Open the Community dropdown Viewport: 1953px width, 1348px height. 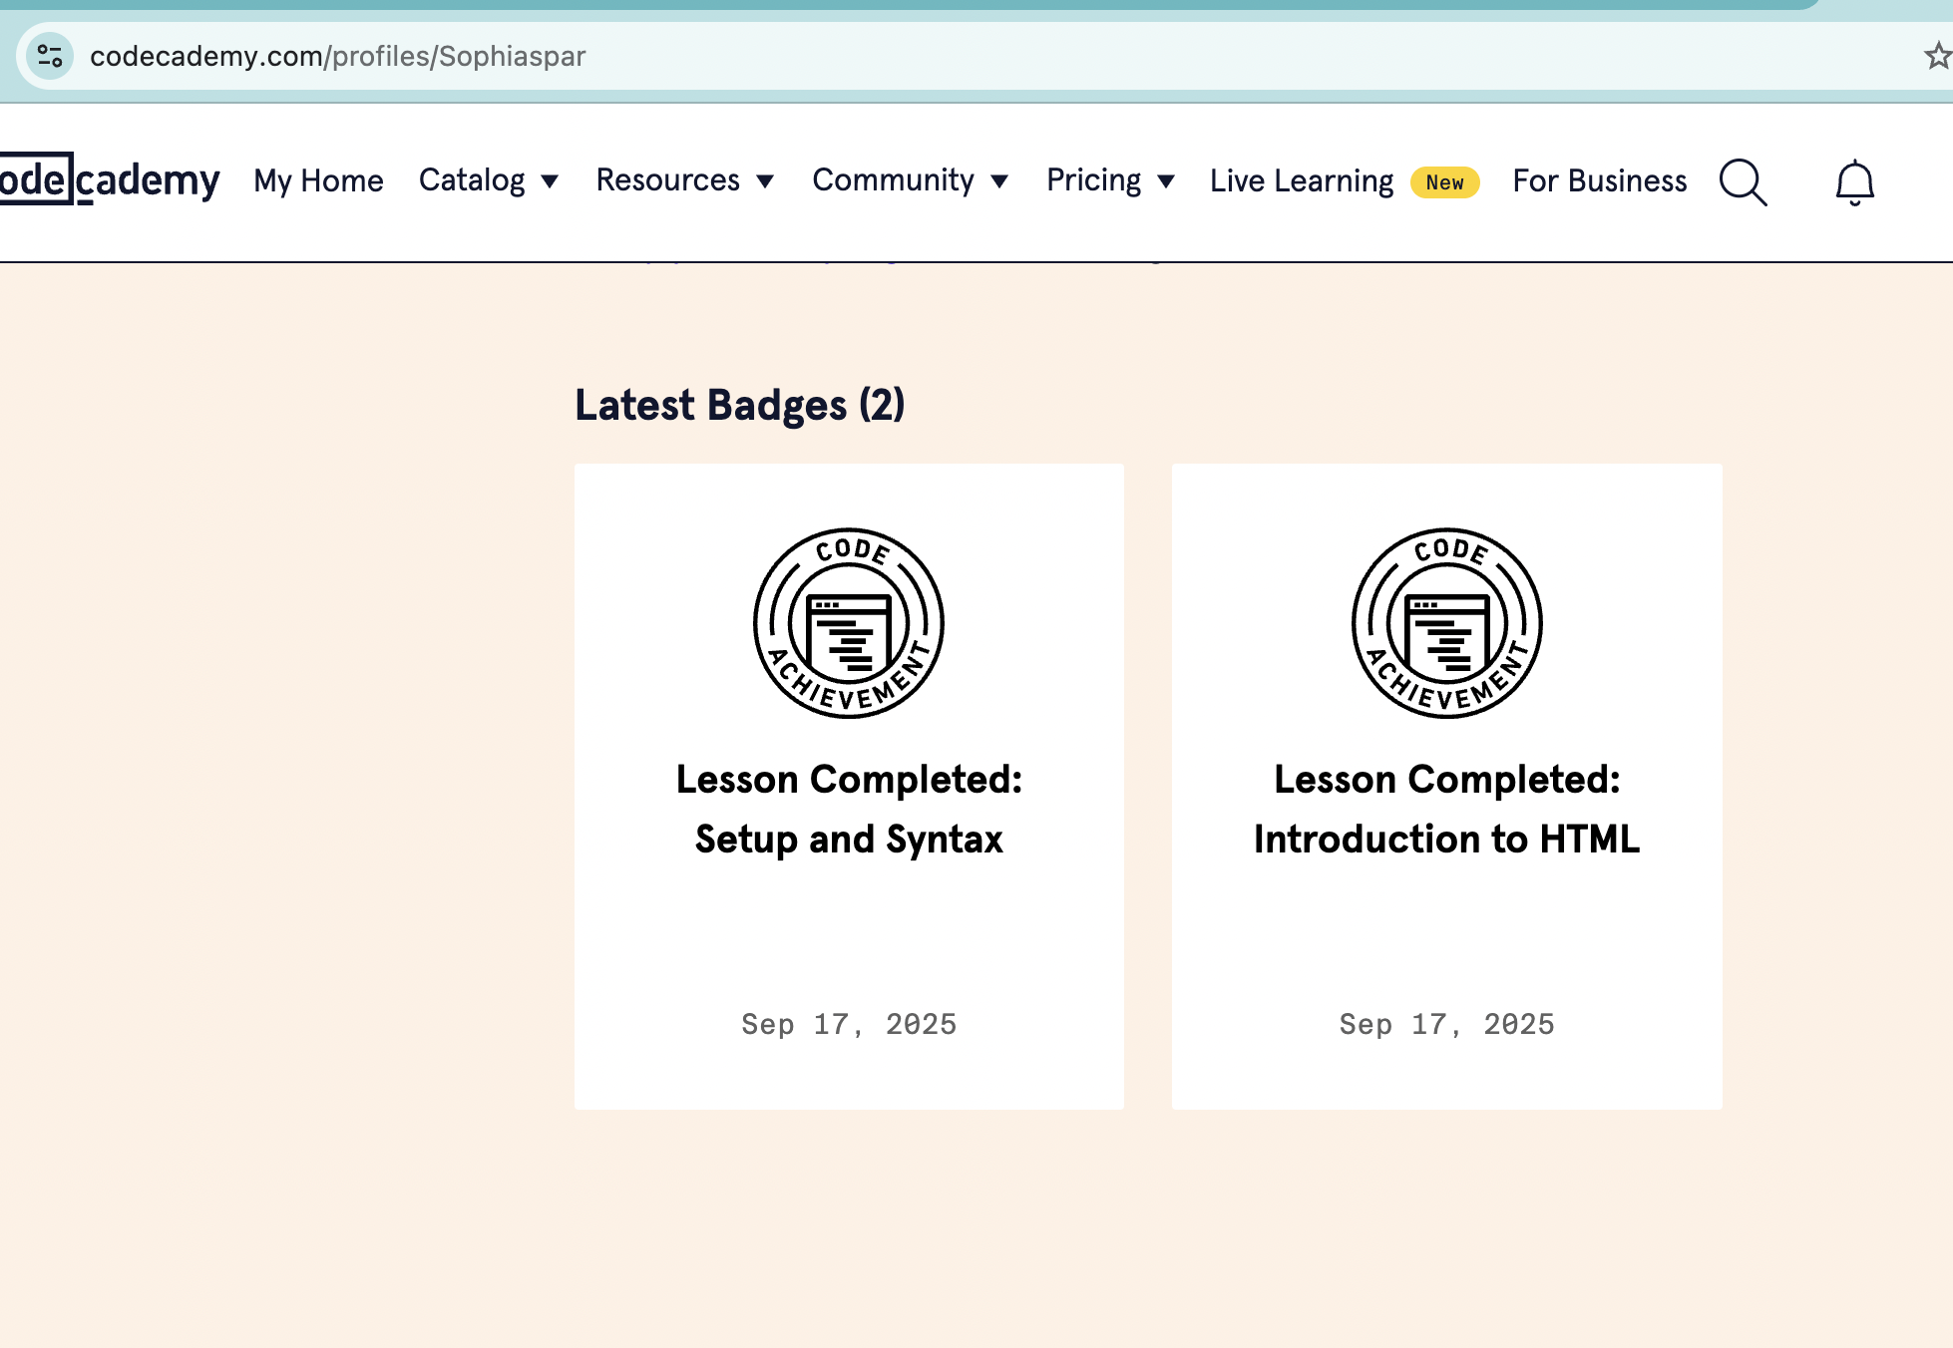click(x=910, y=180)
